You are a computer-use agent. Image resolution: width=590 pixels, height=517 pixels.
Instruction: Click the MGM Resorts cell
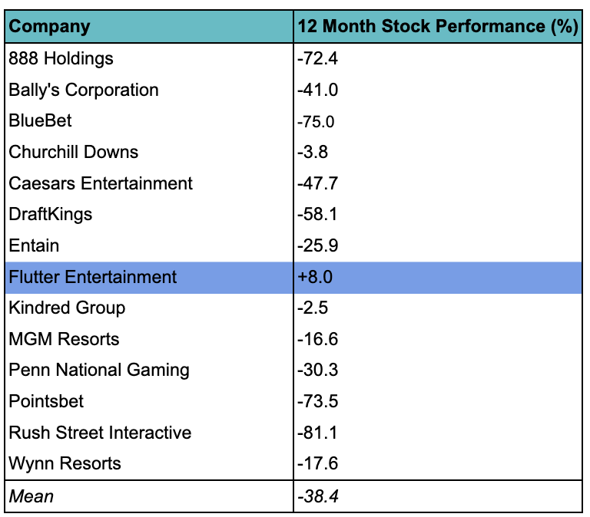click(x=64, y=339)
